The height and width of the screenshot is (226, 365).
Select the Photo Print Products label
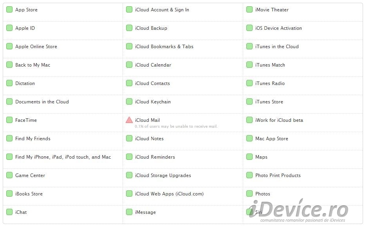278,175
